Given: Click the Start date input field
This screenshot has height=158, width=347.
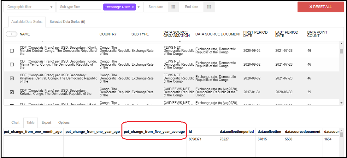Looking at the screenshot, I should coord(156,7).
